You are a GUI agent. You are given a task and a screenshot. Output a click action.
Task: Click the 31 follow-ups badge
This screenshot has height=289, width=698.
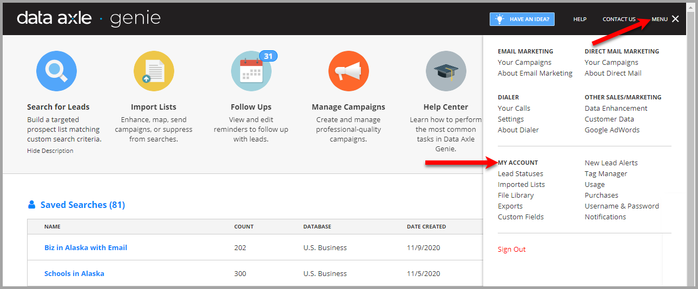268,56
